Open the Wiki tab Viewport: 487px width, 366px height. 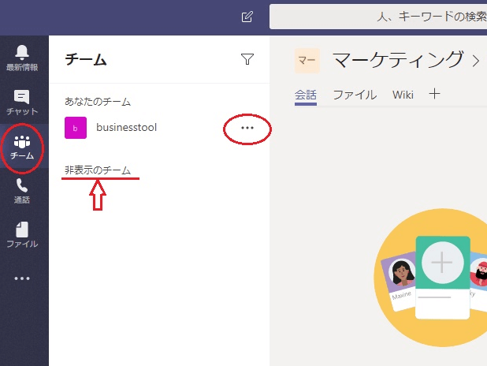pos(403,95)
